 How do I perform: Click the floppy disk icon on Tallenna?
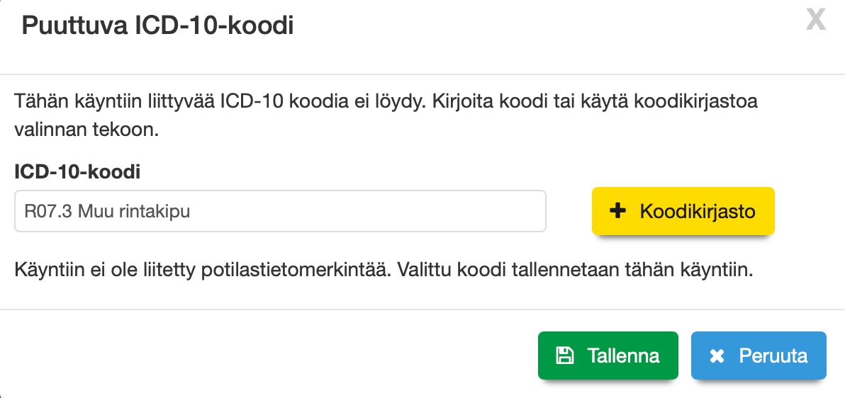564,356
